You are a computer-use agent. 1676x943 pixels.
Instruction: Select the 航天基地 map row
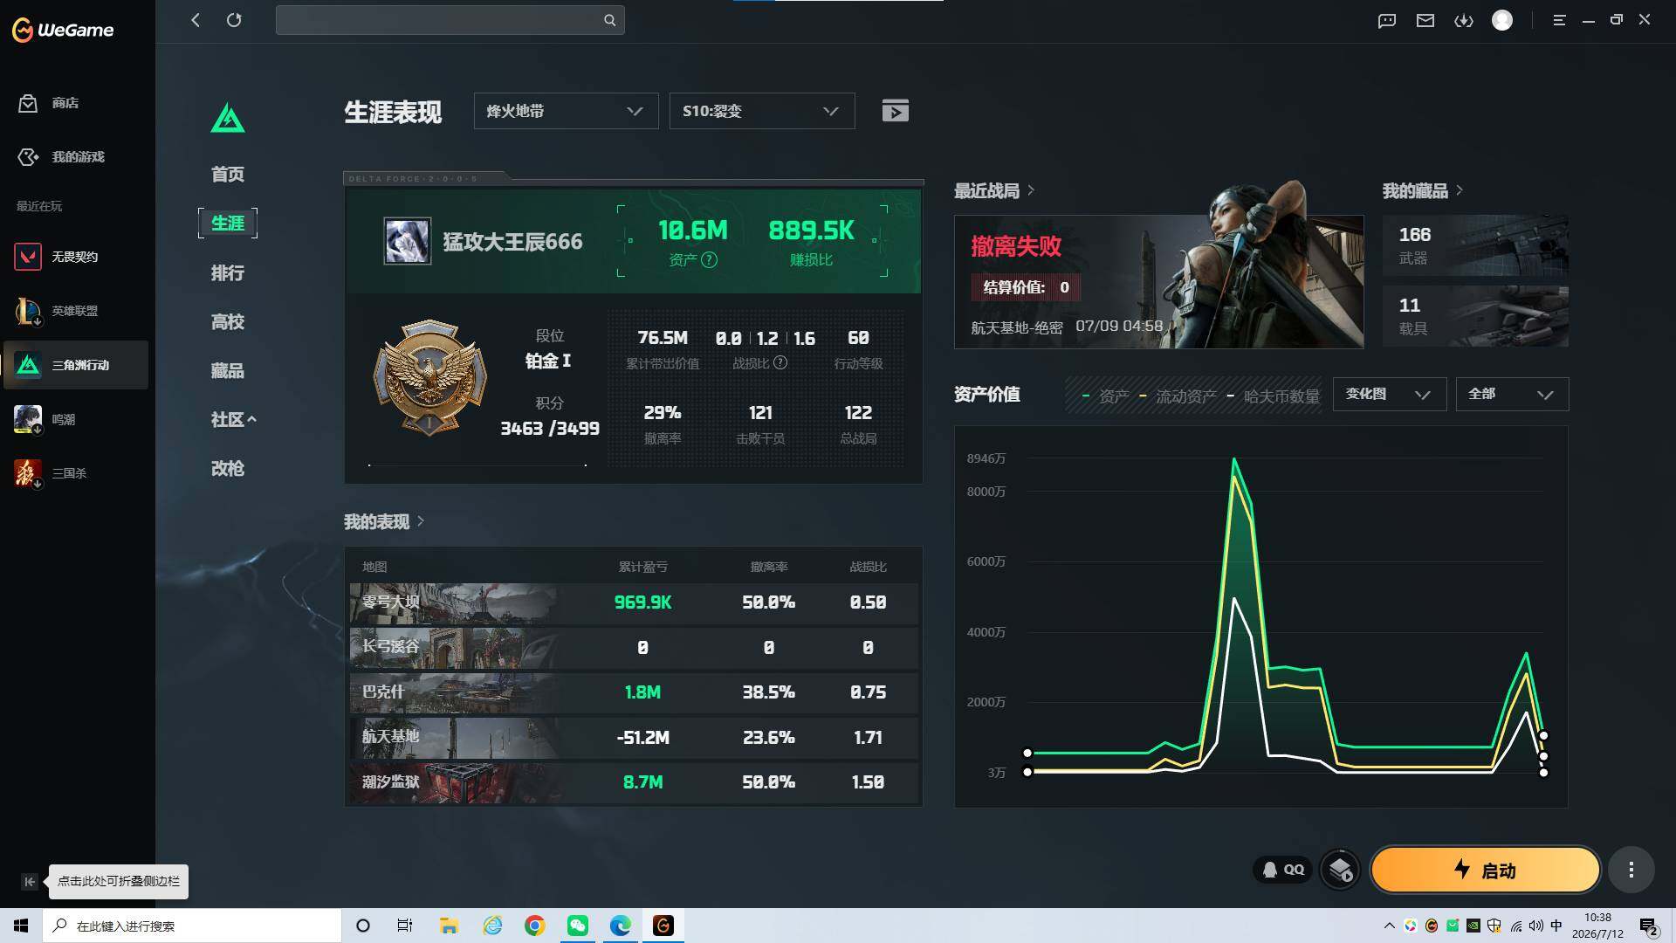634,738
